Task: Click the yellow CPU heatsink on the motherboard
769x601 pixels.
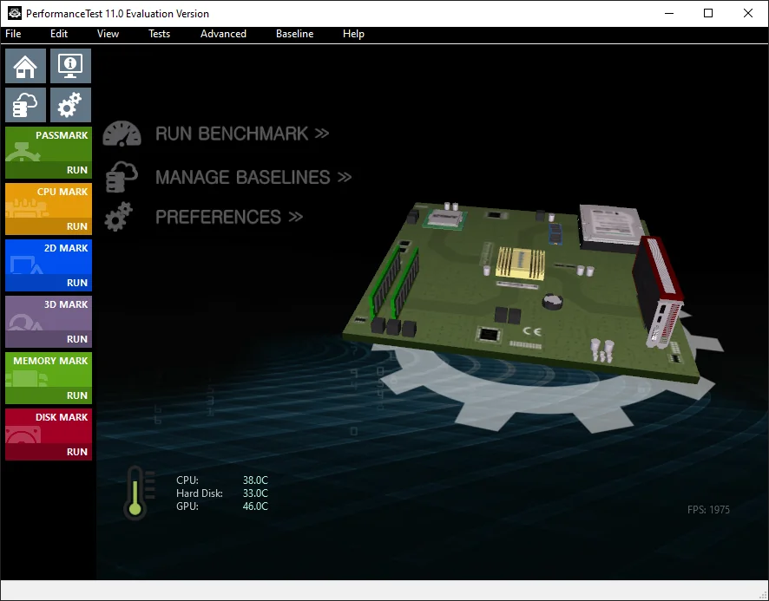Action: point(520,264)
